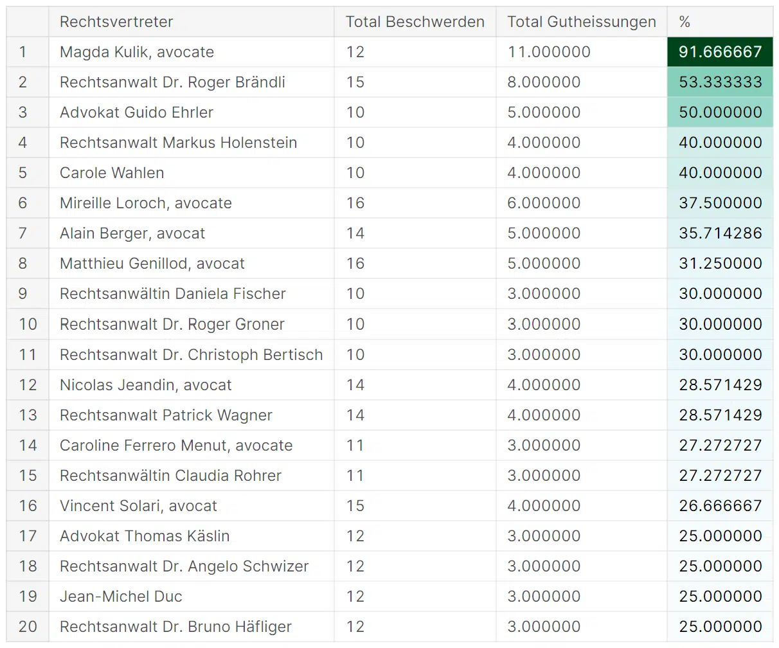Select row number 1
This screenshot has height=648, width=779.
tap(23, 52)
